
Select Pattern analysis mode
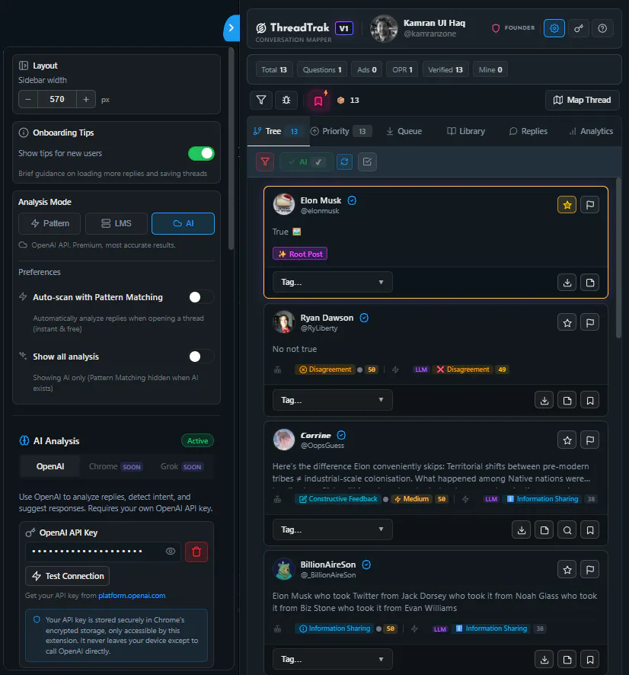(49, 223)
